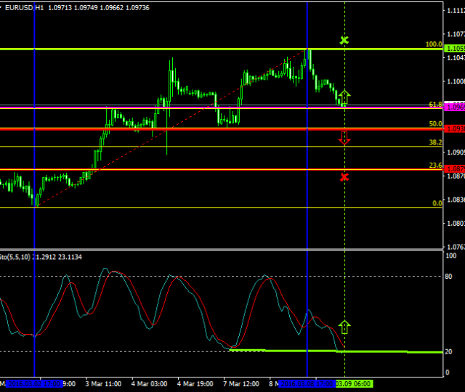Click the 7 Mar 12:00 time axis label
The height and width of the screenshot is (392, 465).
[x=241, y=383]
